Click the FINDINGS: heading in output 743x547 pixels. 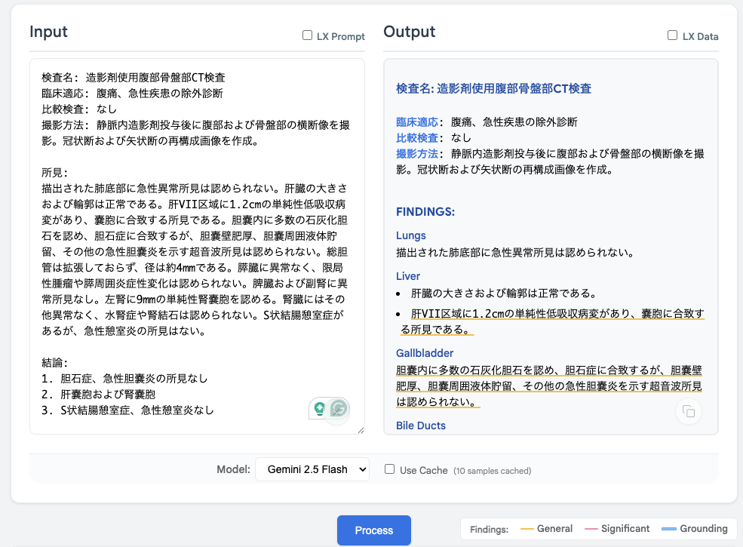point(425,212)
